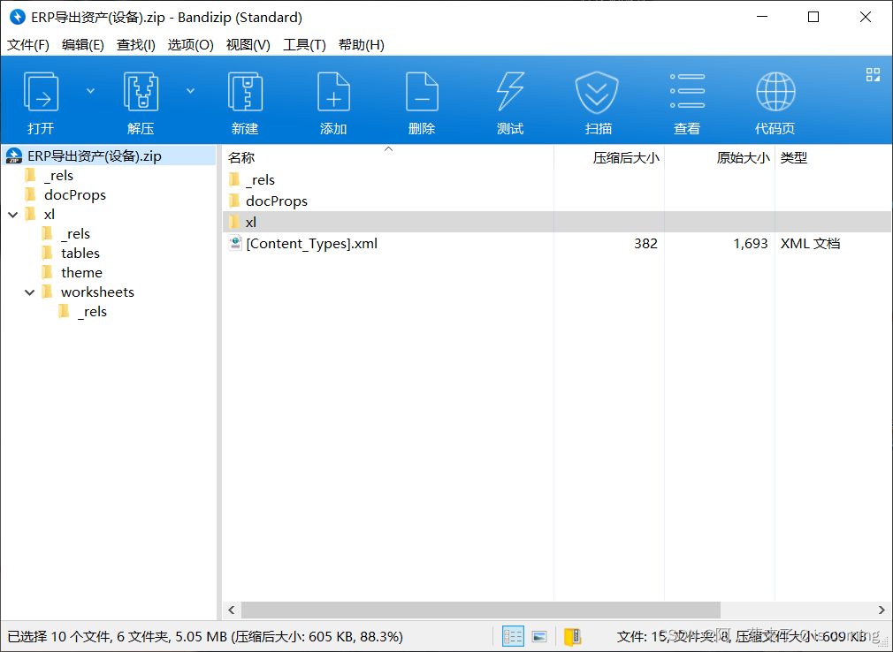893x652 pixels.
Task: Click the zip icon beside root tree item
Action: click(x=13, y=155)
